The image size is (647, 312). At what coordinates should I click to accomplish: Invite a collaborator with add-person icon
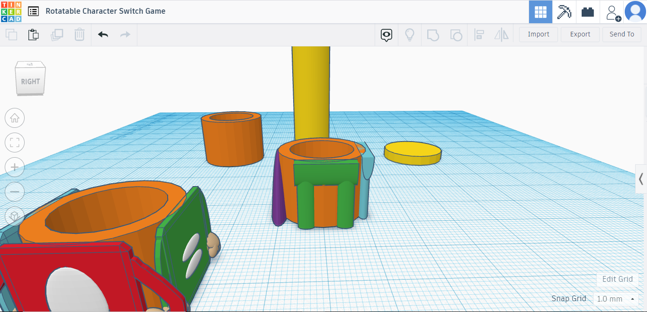point(612,12)
